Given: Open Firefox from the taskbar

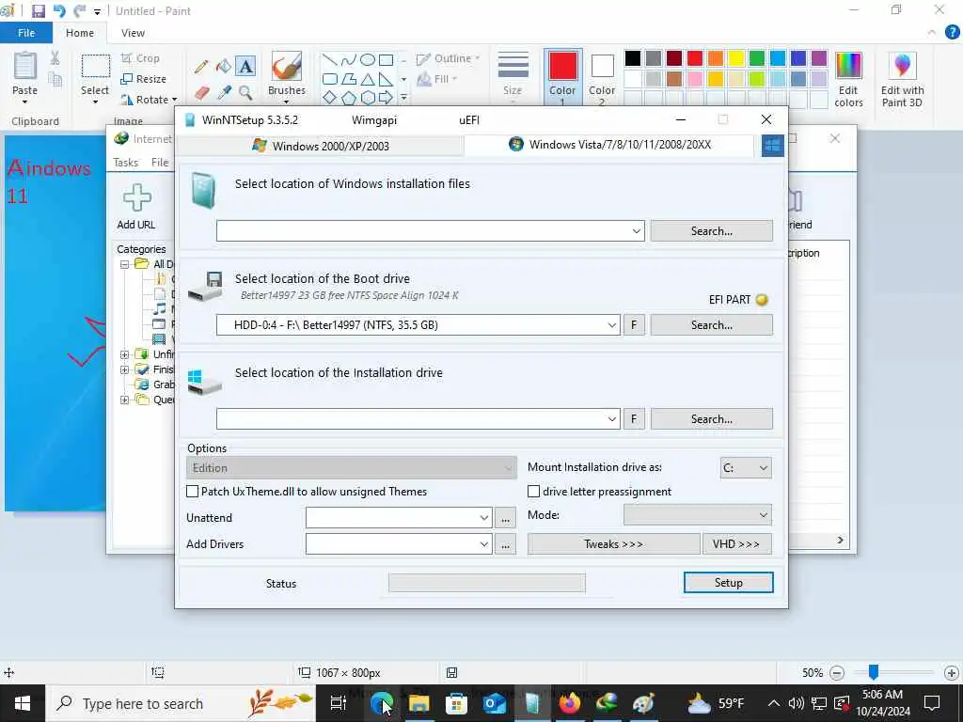Looking at the screenshot, I should [x=569, y=703].
